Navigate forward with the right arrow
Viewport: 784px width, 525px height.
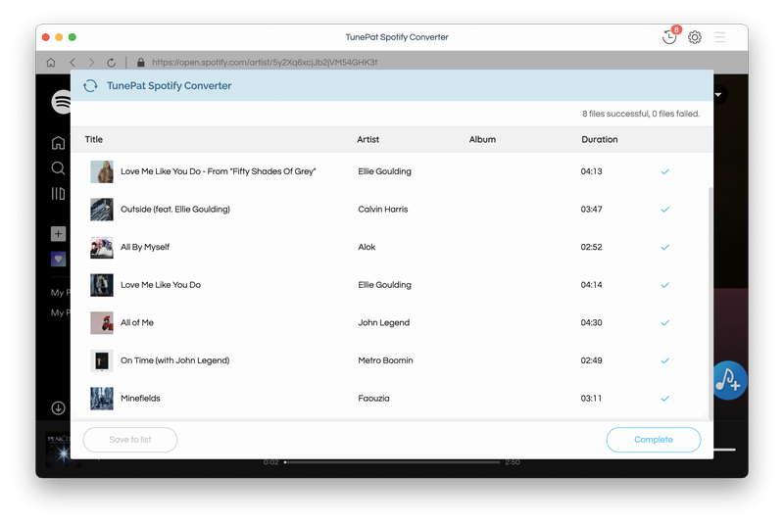91,63
